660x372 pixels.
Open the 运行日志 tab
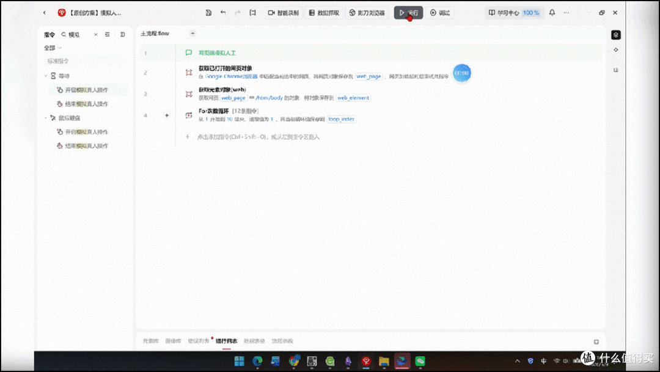point(227,341)
